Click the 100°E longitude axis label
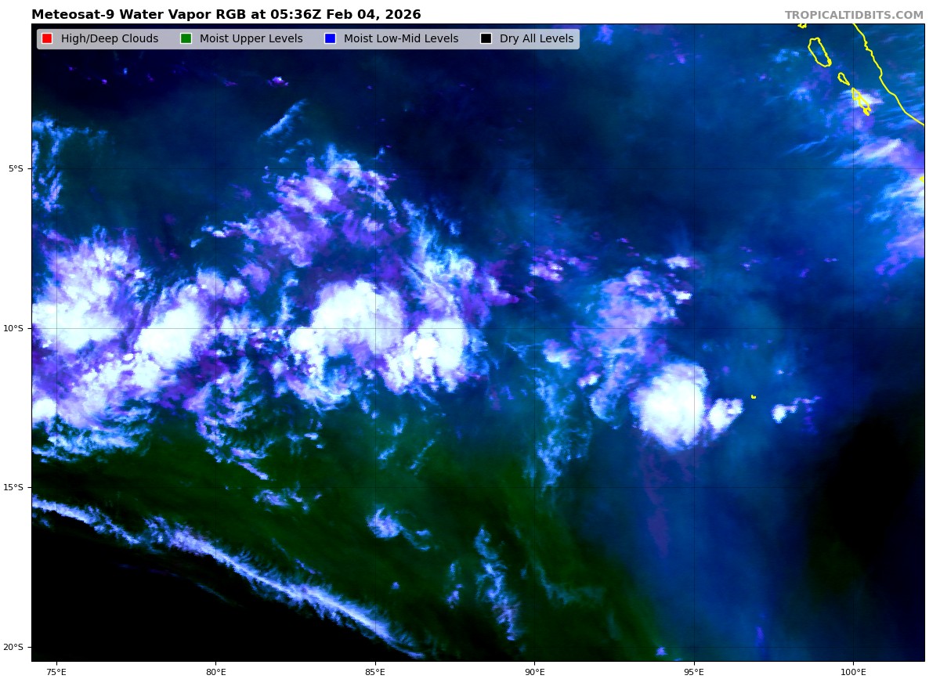The height and width of the screenshot is (679, 940). [853, 671]
